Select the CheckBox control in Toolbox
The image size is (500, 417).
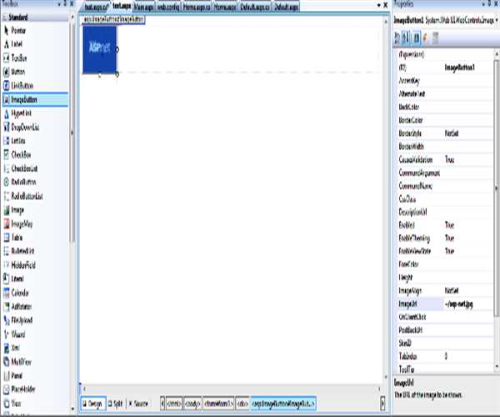(x=21, y=154)
